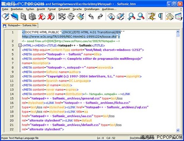Image resolution: width=184 pixels, height=141 pixels.
Task: Click the green 'saved from url' comment line
Action: pyautogui.click(x=71, y=41)
